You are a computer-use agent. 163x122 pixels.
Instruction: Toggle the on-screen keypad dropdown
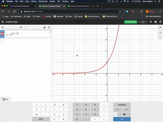5,99
